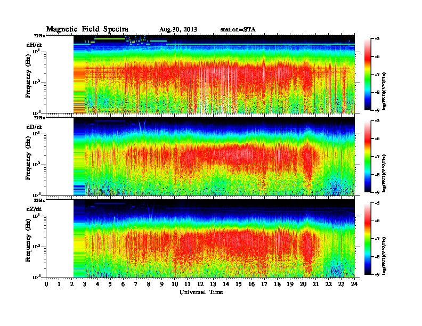Click the log(PSD) colorbar label beside dH/dt panel
422x326 pixels.
click(384, 91)
